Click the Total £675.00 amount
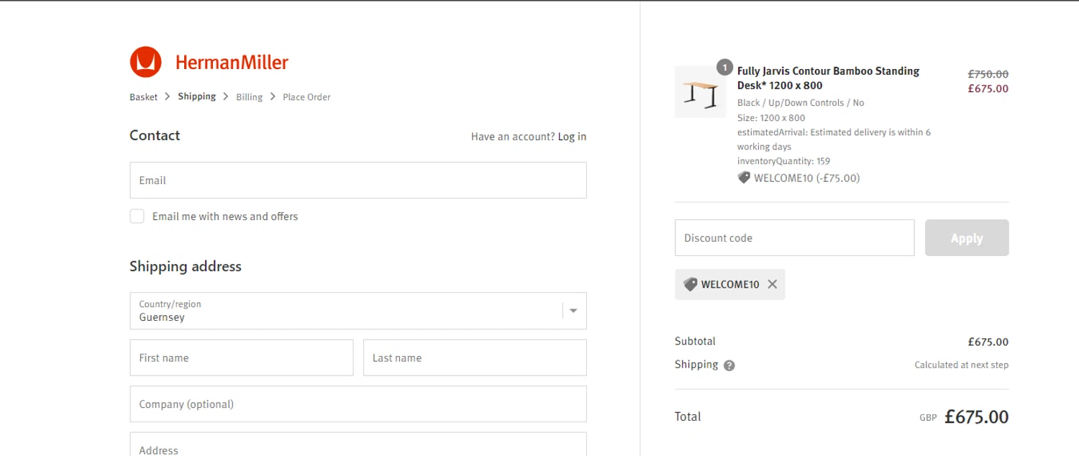Image resolution: width=1079 pixels, height=456 pixels. point(977,416)
